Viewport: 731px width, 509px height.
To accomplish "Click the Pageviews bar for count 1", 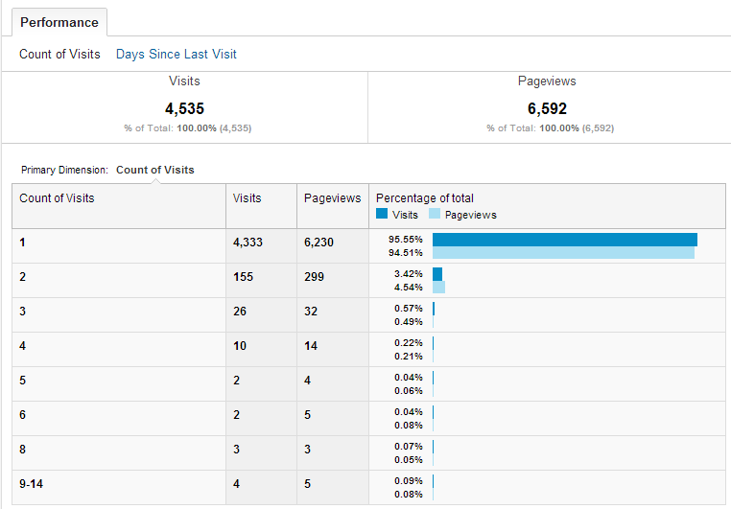I will (x=563, y=253).
